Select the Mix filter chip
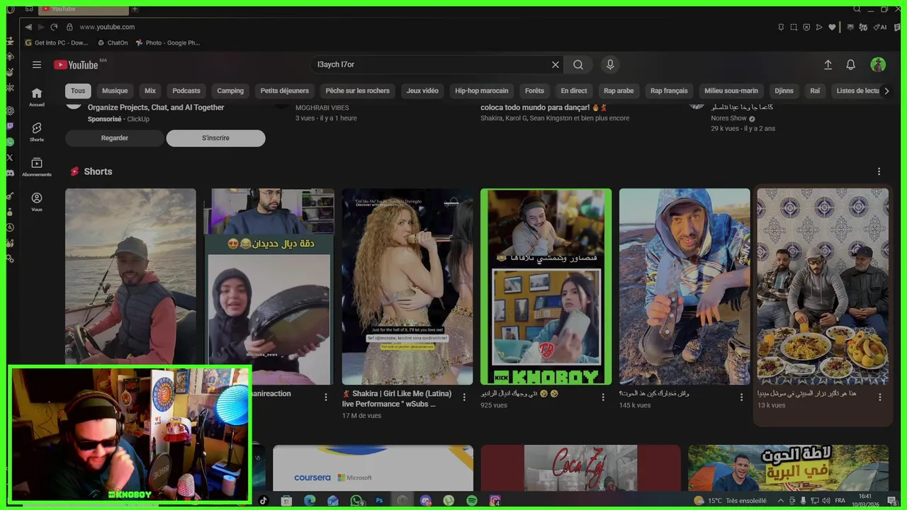The width and height of the screenshot is (907, 510). (x=150, y=91)
